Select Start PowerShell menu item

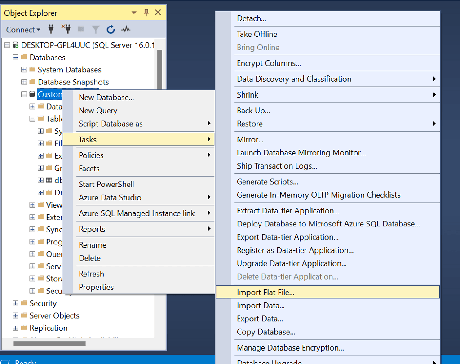pyautogui.click(x=139, y=184)
